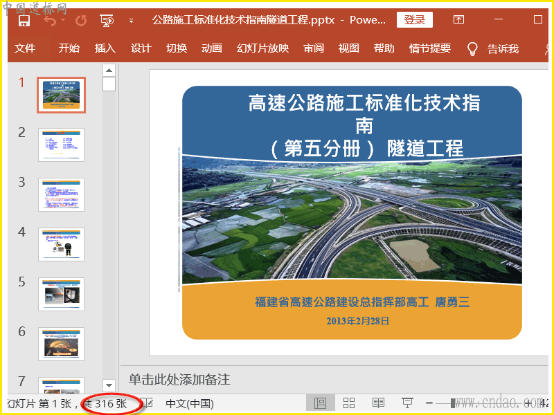This screenshot has height=415, width=554.
Task: Switch to Slide Sorter view
Action: [x=349, y=403]
